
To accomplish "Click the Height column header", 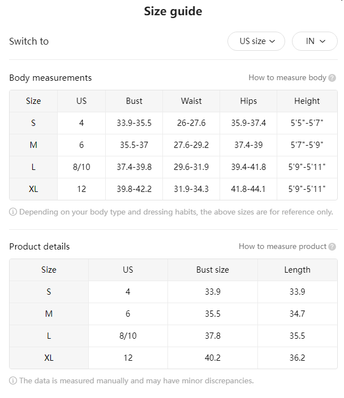I will pyautogui.click(x=307, y=101).
